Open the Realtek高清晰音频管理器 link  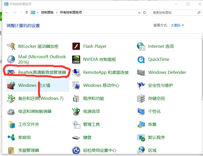coord(42,72)
